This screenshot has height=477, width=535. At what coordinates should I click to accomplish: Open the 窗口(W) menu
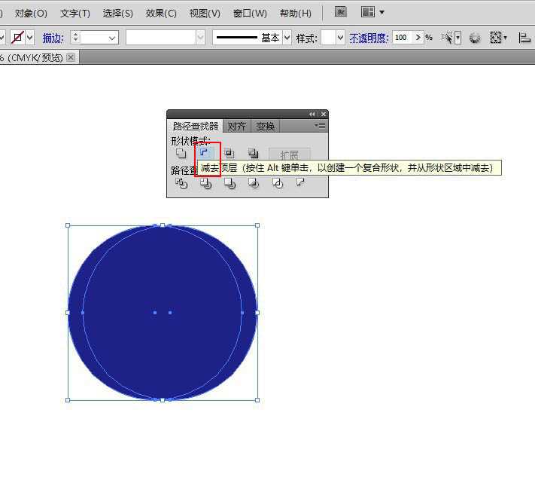[x=250, y=14]
